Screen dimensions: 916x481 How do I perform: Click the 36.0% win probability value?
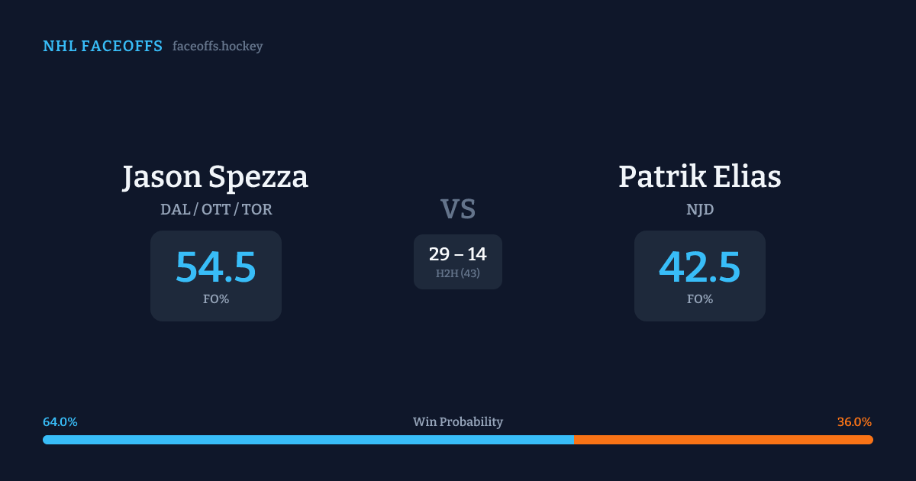pos(854,422)
